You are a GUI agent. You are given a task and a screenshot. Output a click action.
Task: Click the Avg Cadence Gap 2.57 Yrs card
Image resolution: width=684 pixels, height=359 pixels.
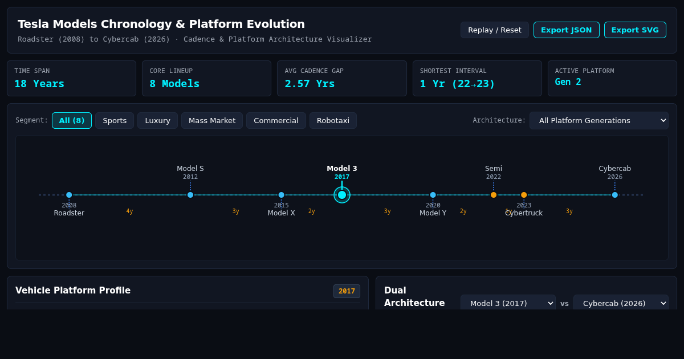342,79
